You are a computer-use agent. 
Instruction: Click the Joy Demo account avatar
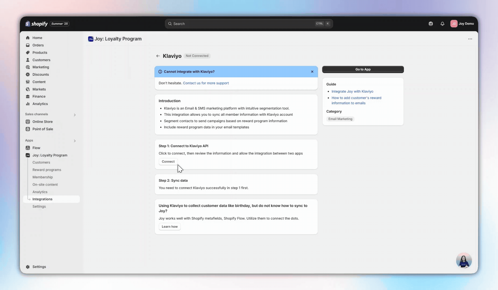click(x=454, y=24)
